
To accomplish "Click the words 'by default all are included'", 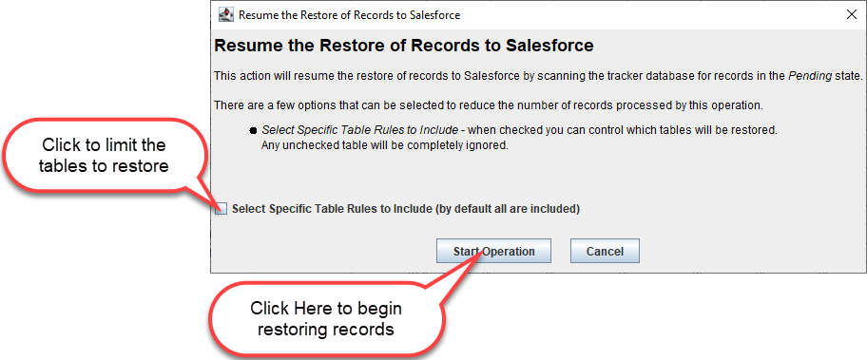I will pos(506,209).
